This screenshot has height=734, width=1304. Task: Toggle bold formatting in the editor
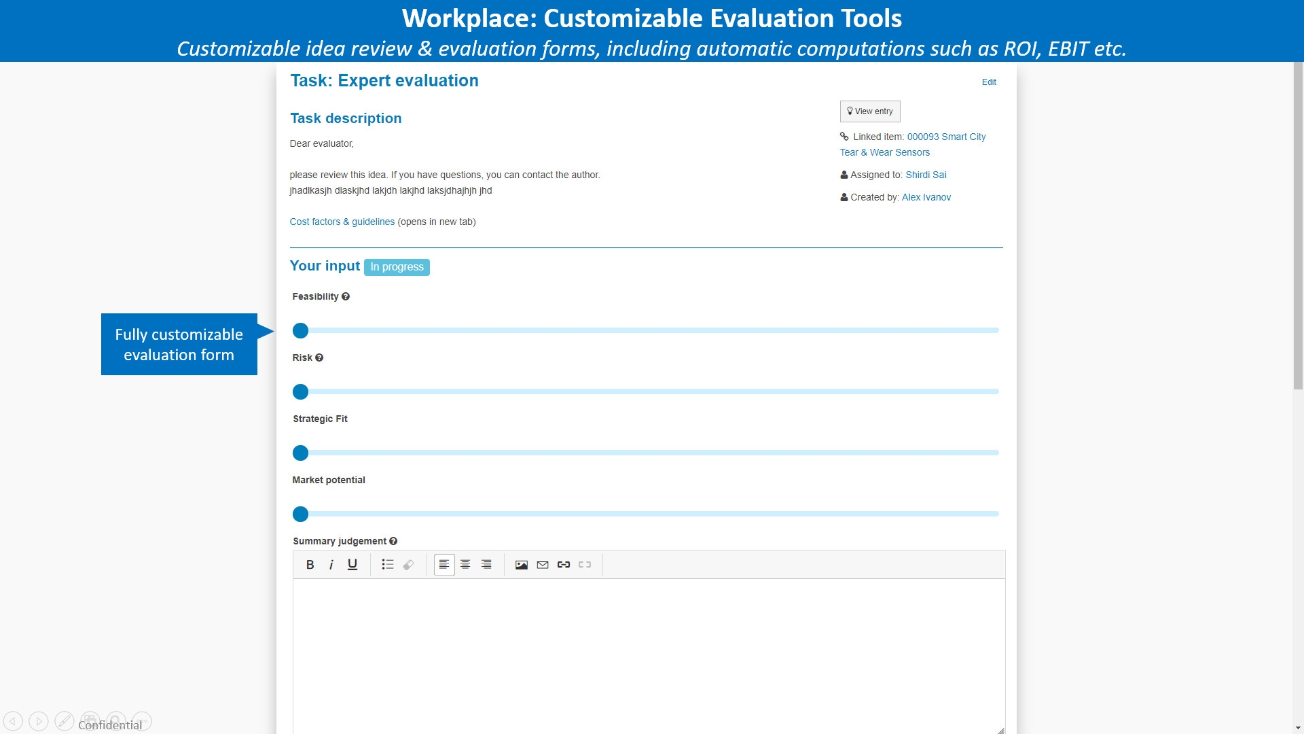tap(310, 565)
